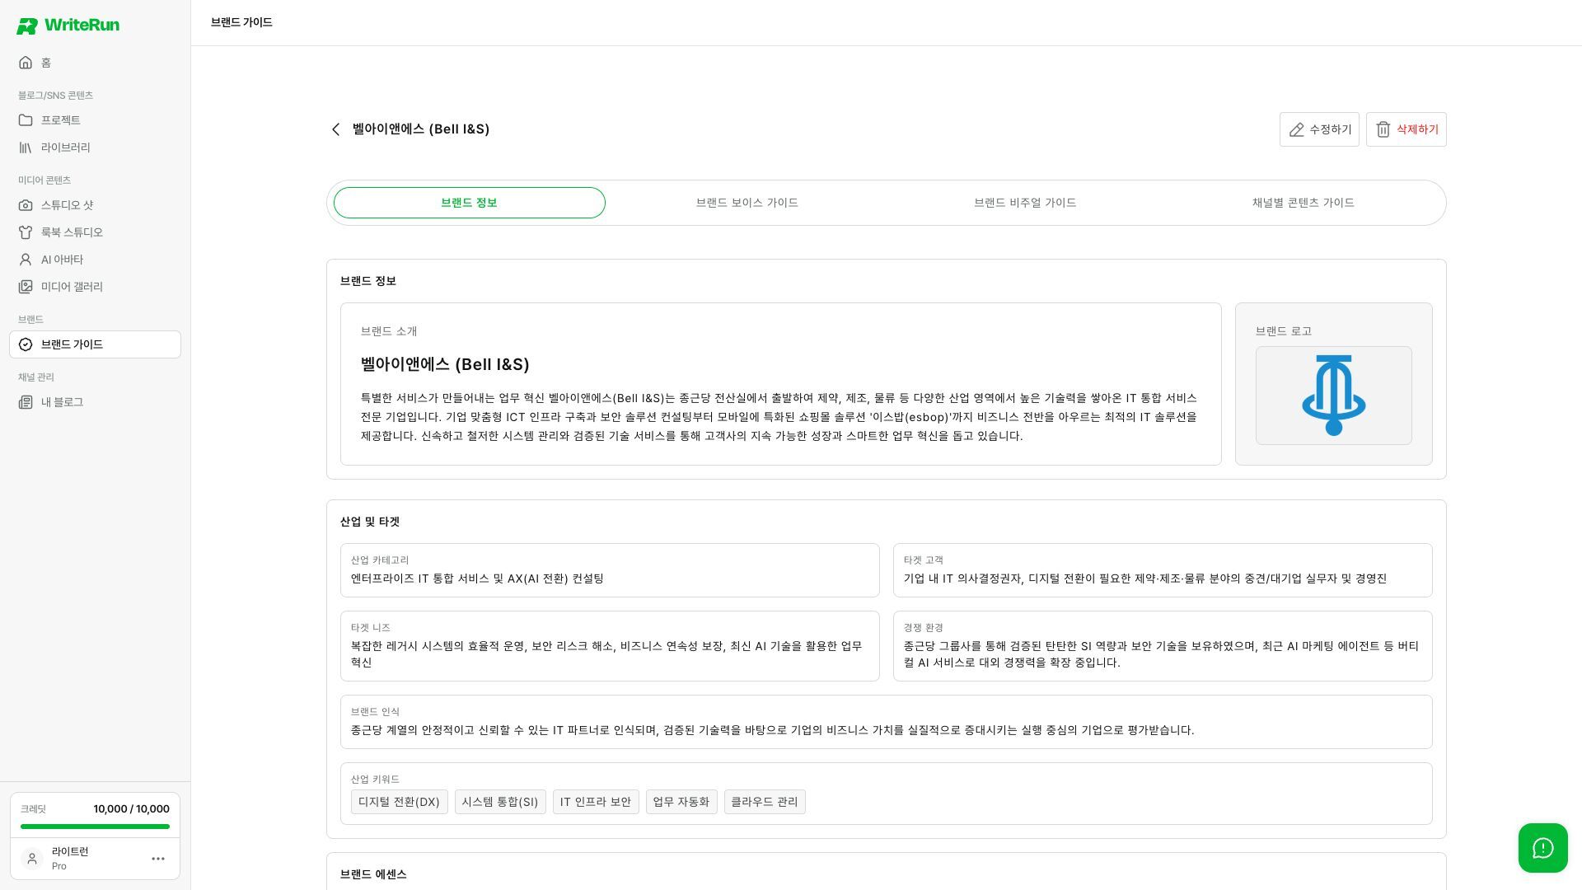Select the 브랜드 가이드 badge icon
Image resolution: width=1582 pixels, height=890 pixels.
pyautogui.click(x=26, y=344)
